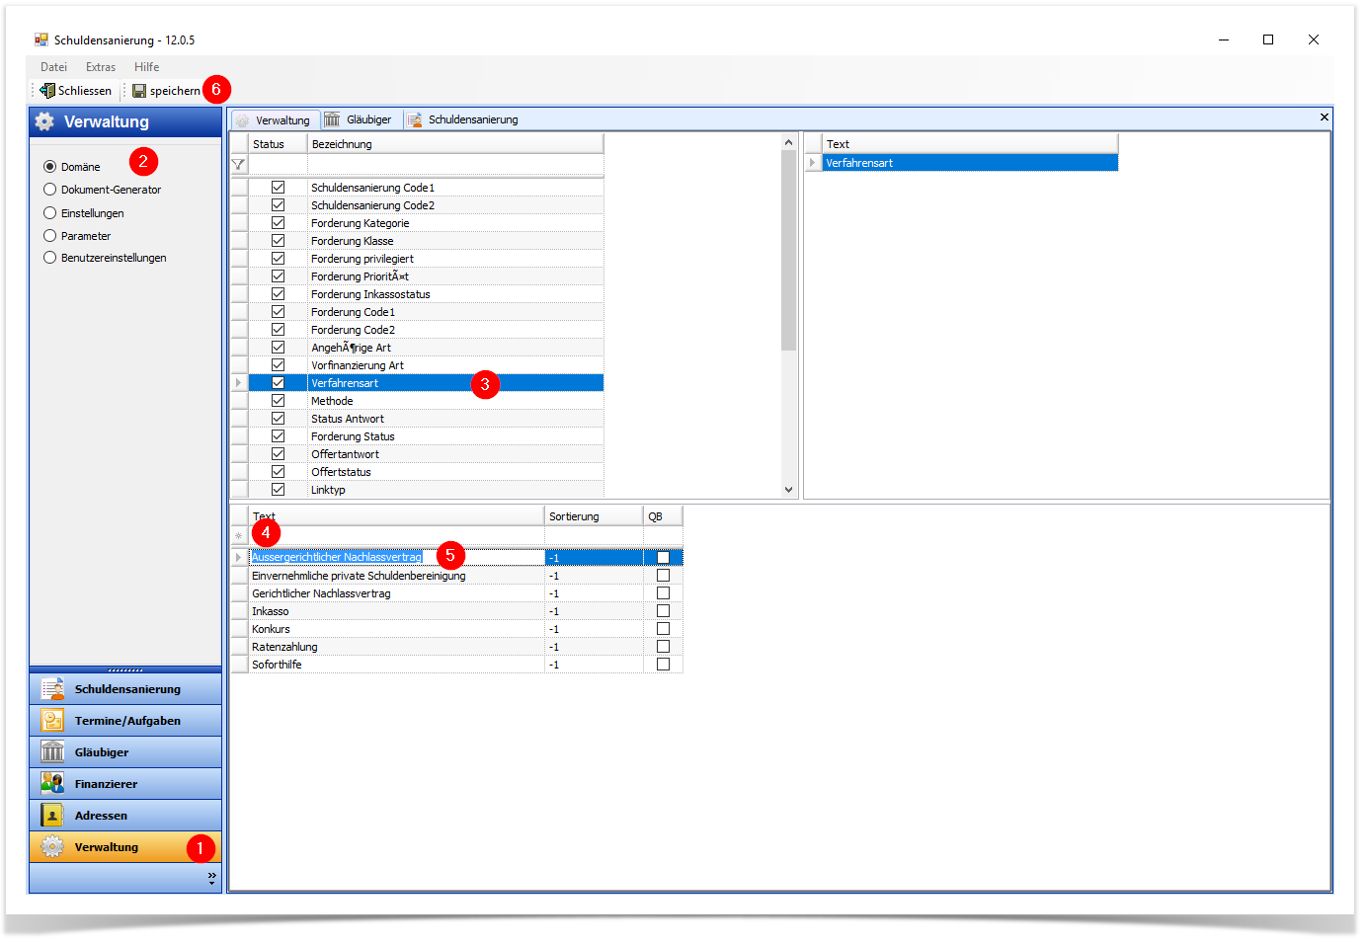
Task: Click the Schliessen door icon in toolbar
Action: pos(47,90)
